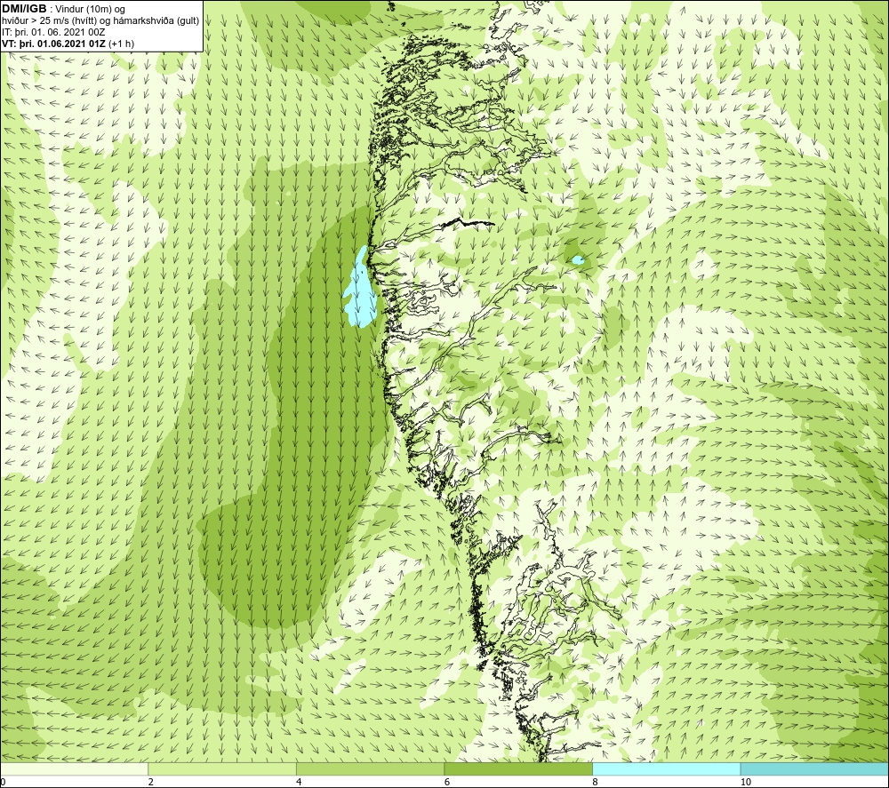
Task: Click the 8-10 m/s light cyan swatch
Action: pos(666,768)
